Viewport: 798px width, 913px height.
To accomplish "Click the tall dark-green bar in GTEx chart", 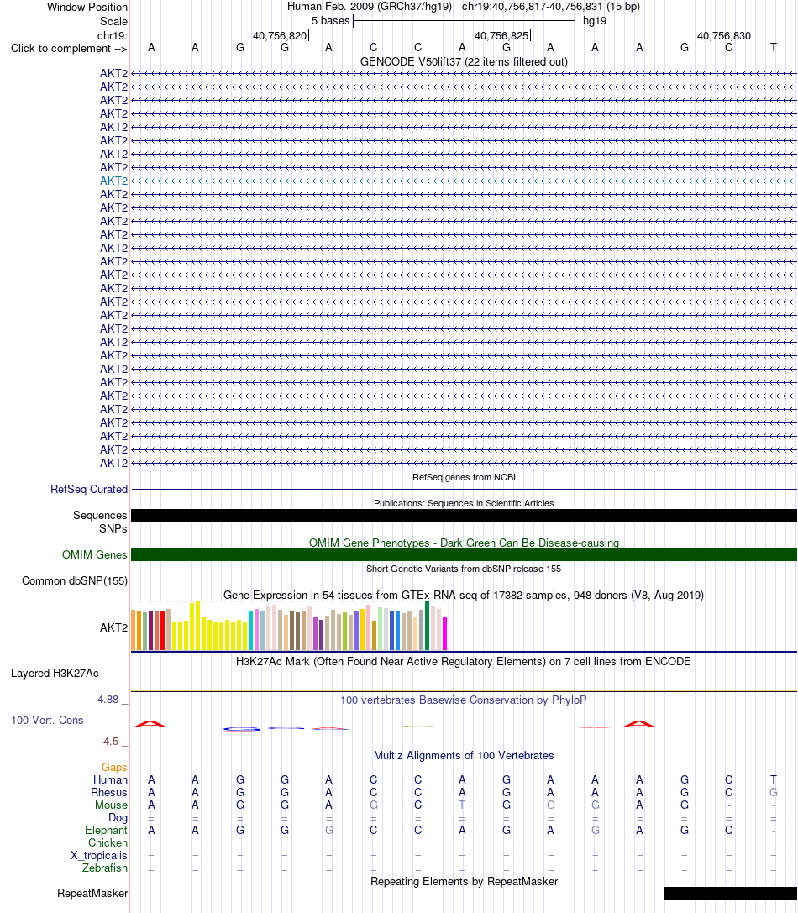I will [x=428, y=626].
